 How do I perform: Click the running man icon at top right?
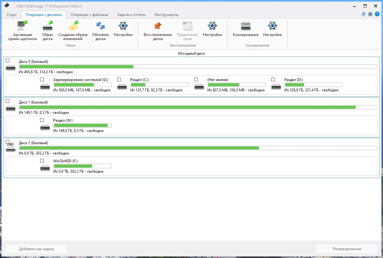363,14
